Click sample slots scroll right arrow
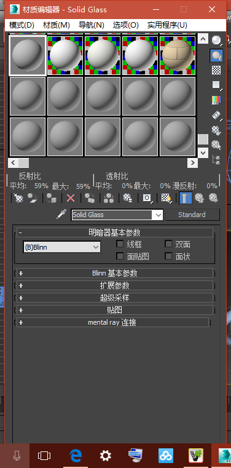The height and width of the screenshot is (468, 231). [192, 163]
